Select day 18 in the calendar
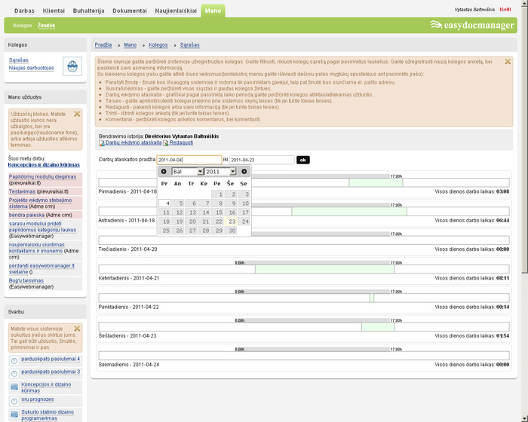Viewport: 528px width, 422px height. click(164, 222)
